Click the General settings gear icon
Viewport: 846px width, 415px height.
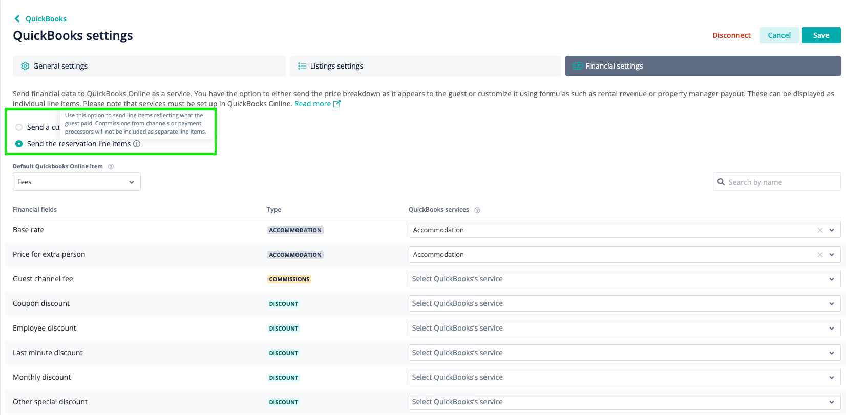click(25, 66)
